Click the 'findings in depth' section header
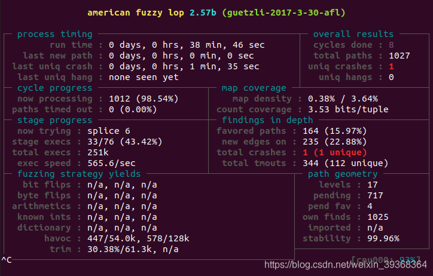The image size is (433, 276). (x=267, y=120)
